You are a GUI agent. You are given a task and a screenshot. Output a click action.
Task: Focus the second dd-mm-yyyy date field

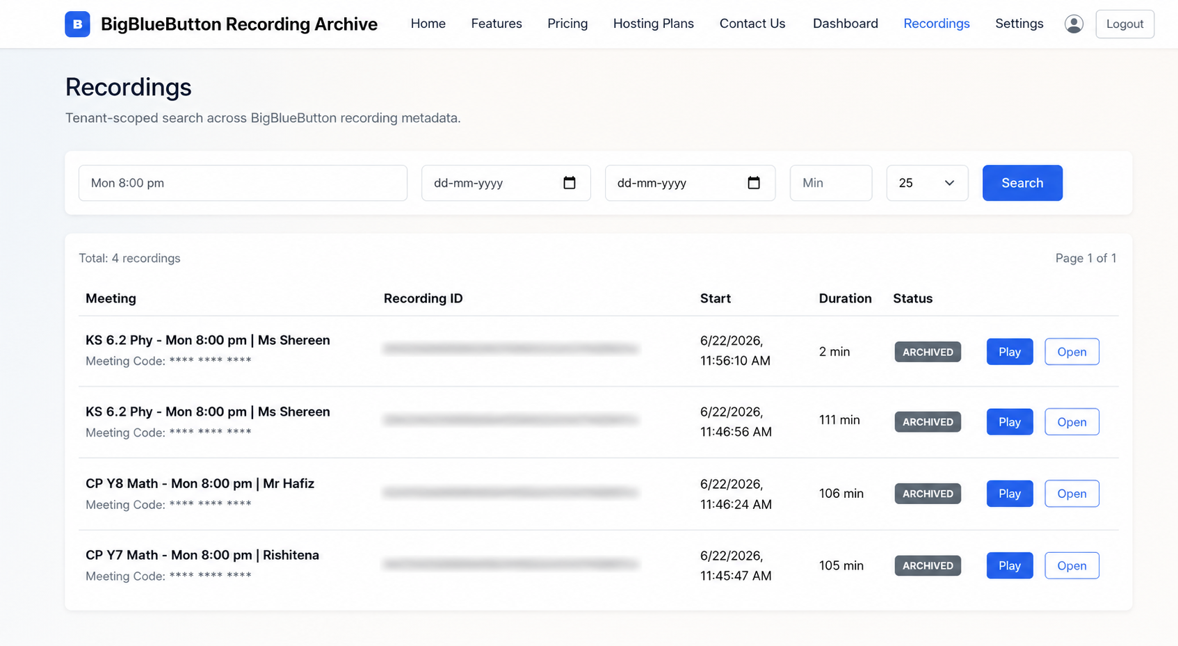click(690, 183)
